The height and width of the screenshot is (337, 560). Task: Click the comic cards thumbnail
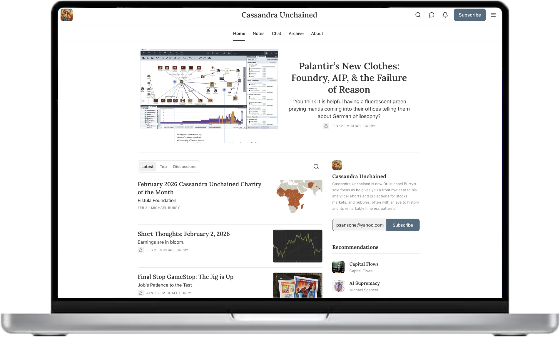(297, 285)
